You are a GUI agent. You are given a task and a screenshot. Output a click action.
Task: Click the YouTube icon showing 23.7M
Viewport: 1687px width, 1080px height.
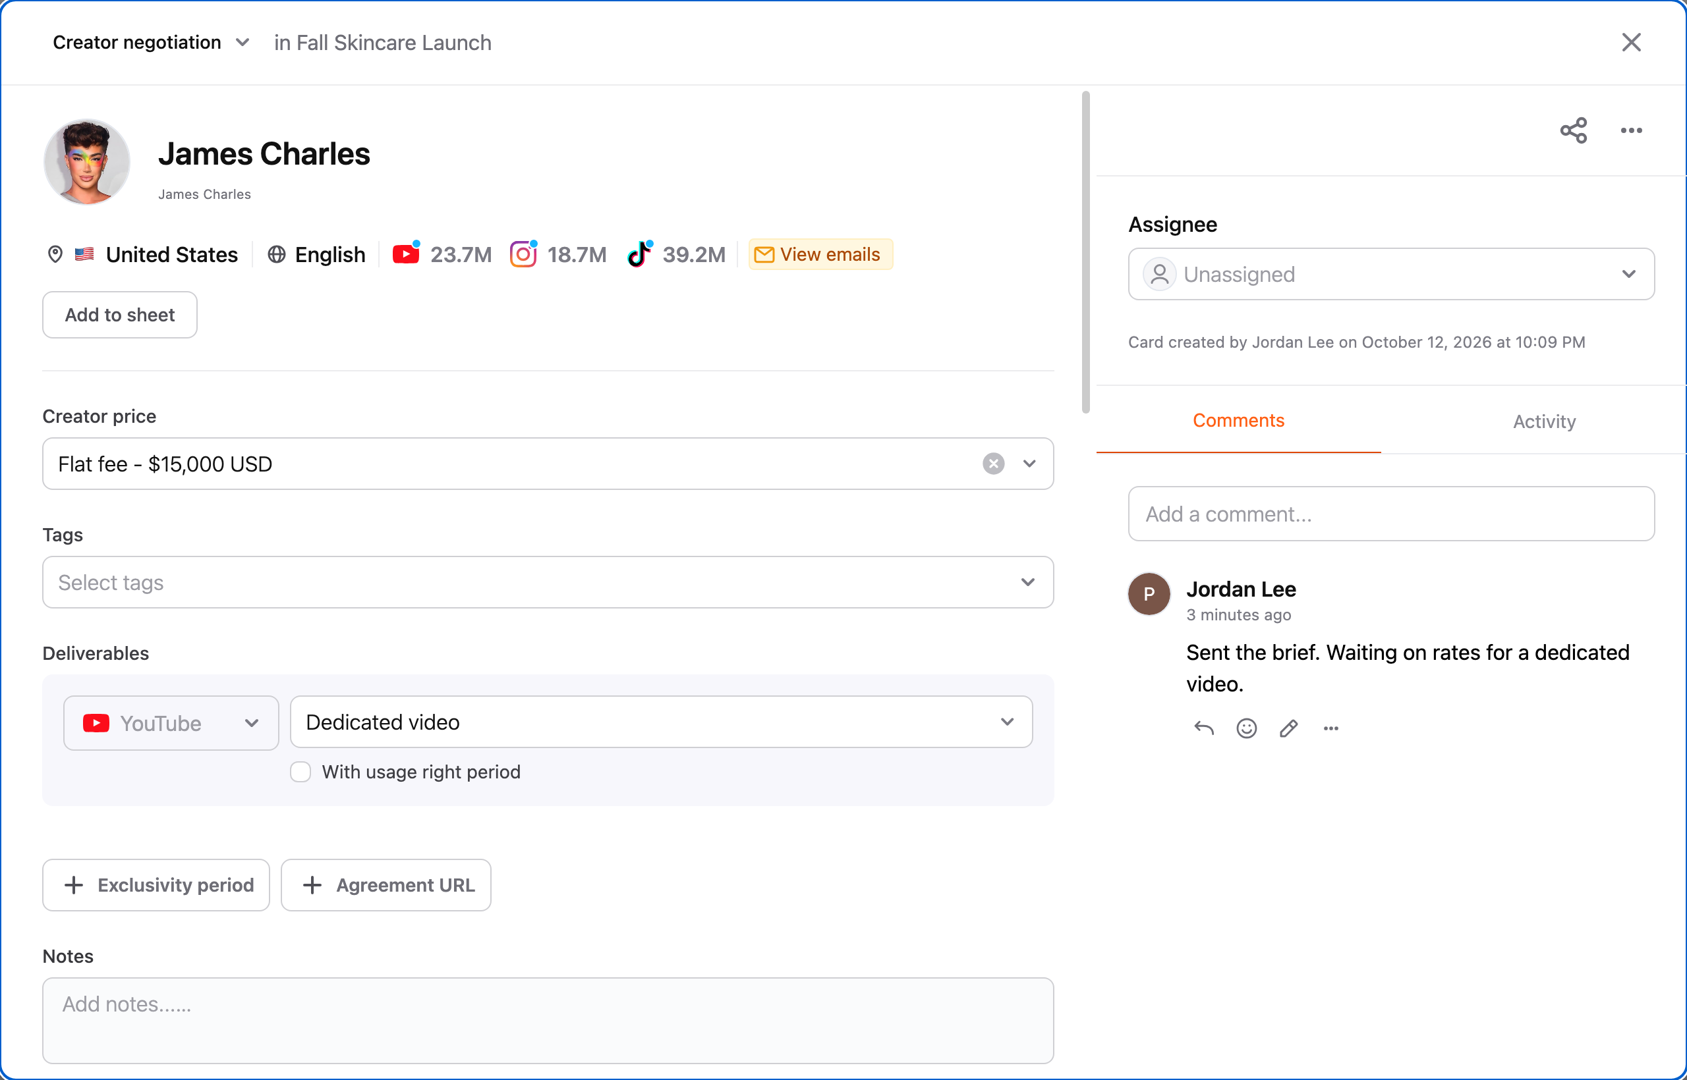coord(406,254)
